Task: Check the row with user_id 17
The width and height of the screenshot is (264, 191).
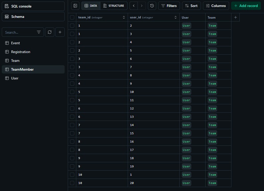Action: click(x=72, y=150)
